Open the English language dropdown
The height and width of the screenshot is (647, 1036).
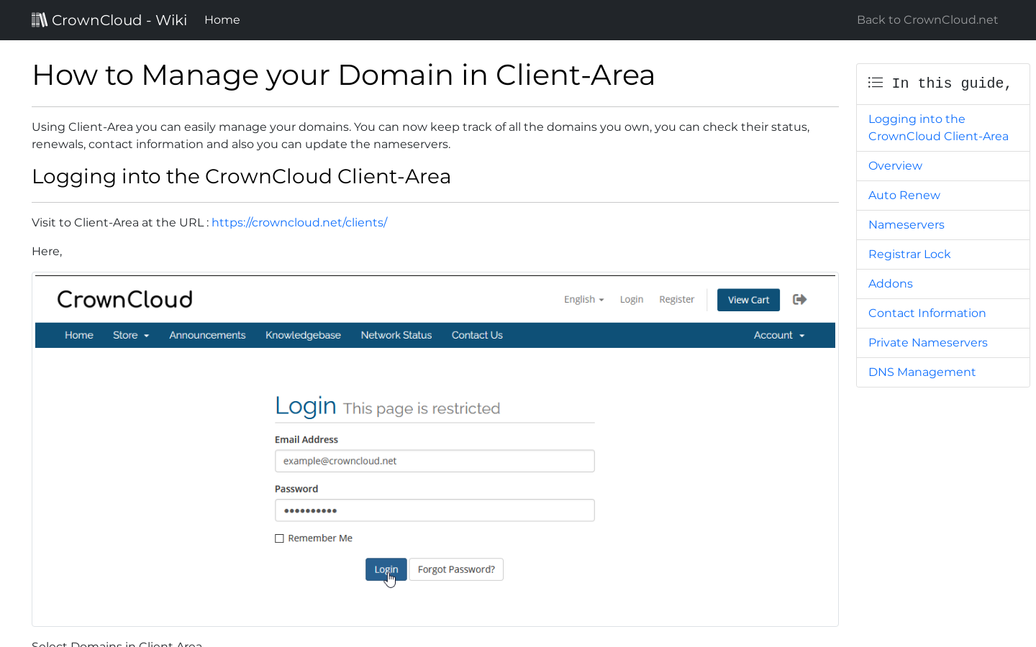pyautogui.click(x=583, y=299)
